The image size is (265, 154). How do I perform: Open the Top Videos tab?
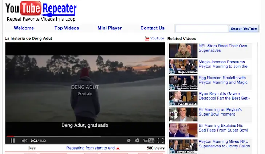(67, 28)
